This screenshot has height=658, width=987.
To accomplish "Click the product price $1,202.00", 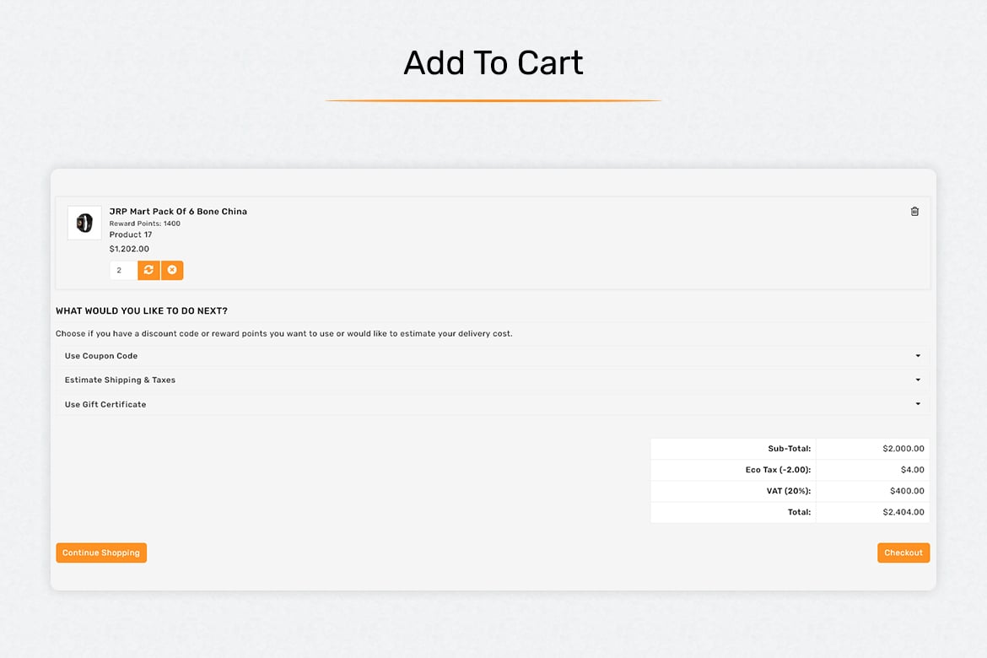I will pos(129,249).
